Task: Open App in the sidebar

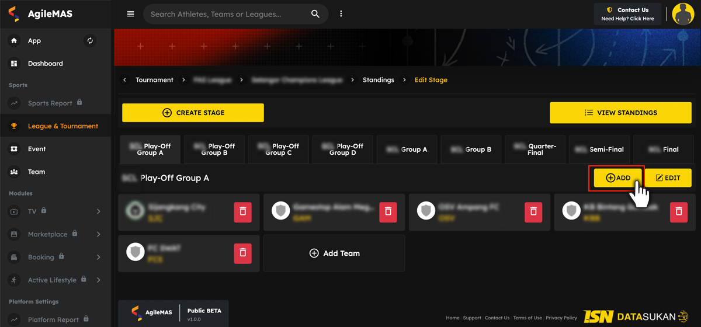Action: point(34,41)
